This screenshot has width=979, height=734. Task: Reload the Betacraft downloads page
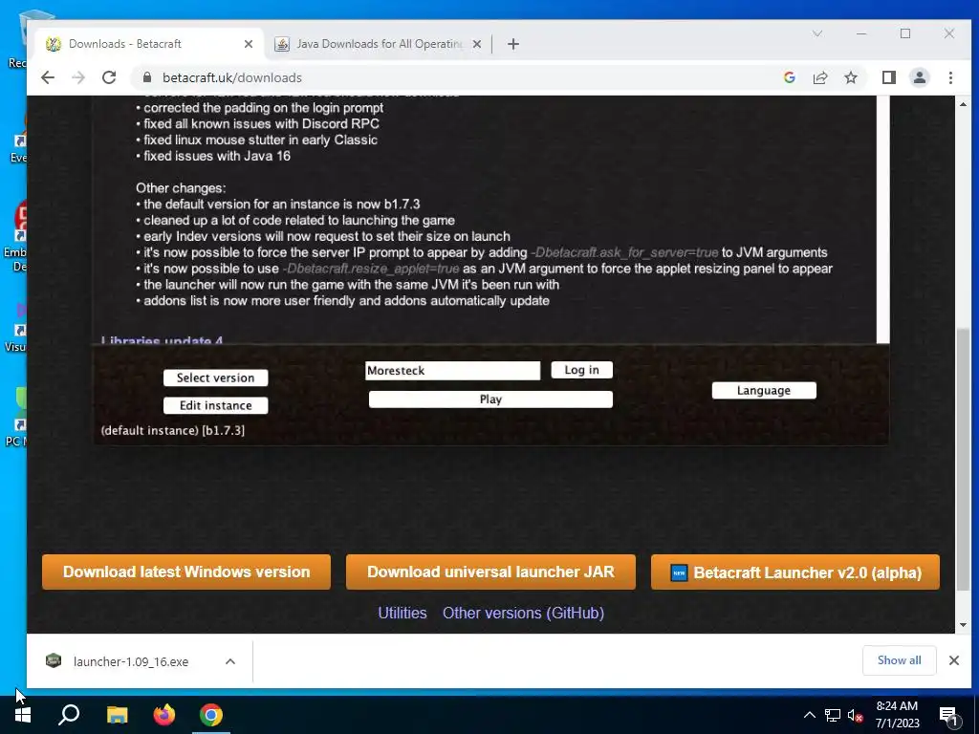coord(109,77)
